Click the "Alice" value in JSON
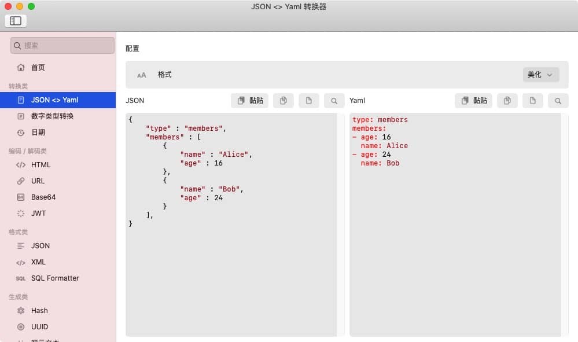The width and height of the screenshot is (578, 342). click(233, 155)
